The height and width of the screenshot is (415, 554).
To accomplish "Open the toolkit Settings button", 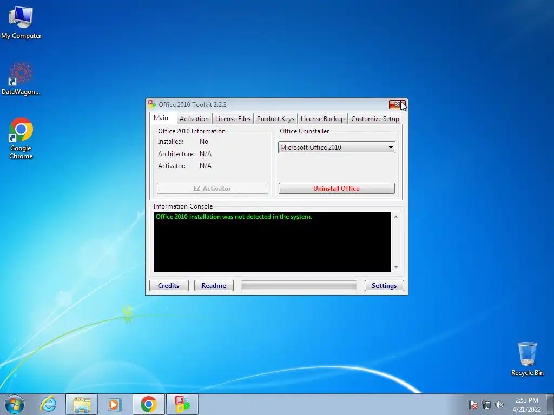I will (x=384, y=285).
